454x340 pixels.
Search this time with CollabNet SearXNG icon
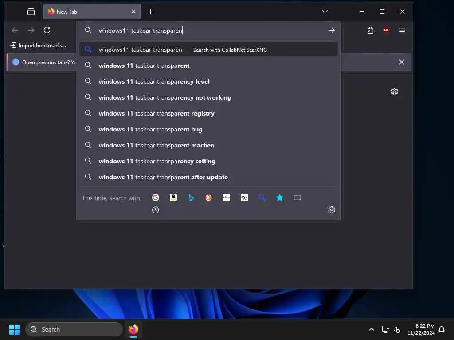(x=262, y=197)
